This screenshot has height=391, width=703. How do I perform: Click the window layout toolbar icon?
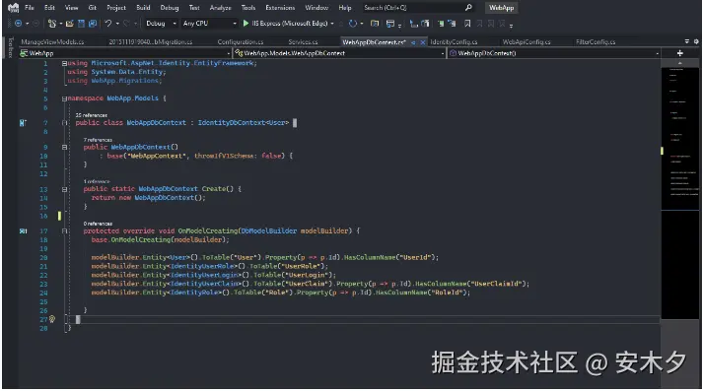pos(390,24)
